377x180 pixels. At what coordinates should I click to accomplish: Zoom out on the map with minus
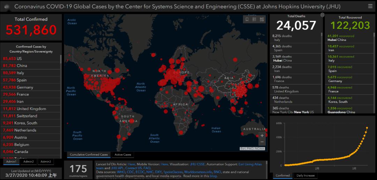[x=262, y=142]
